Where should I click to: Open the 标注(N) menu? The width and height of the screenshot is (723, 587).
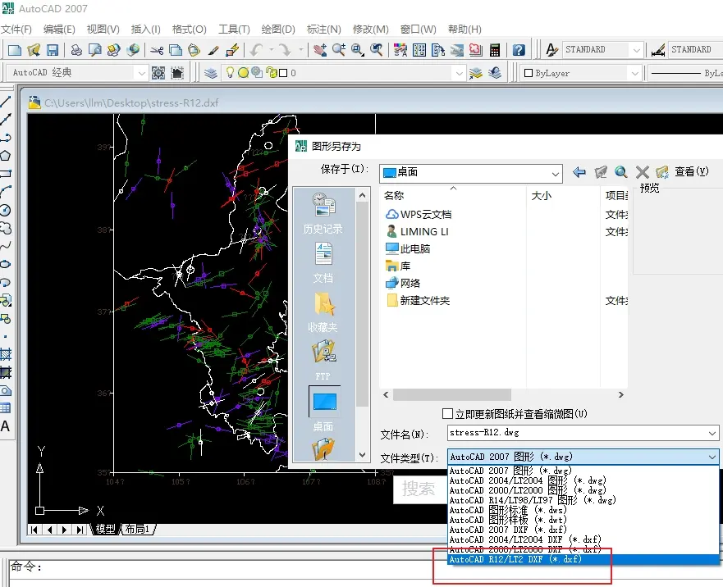click(x=323, y=30)
